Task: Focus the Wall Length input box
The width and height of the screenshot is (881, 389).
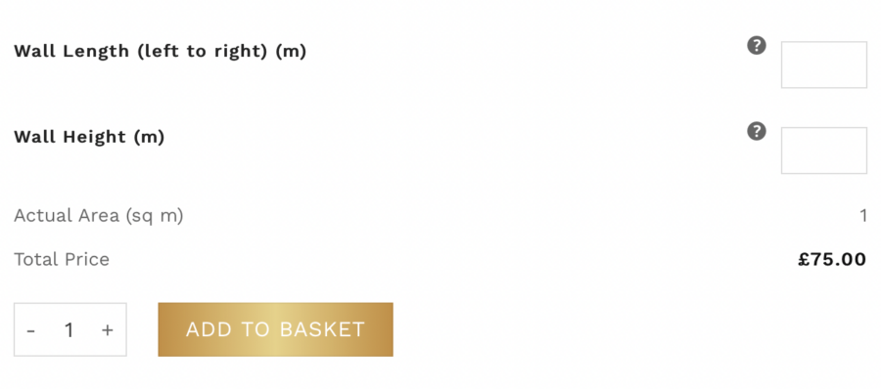Action: (x=823, y=65)
